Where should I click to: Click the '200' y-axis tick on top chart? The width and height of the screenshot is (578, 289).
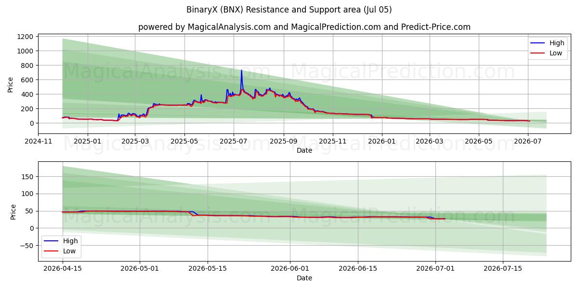pos(27,109)
